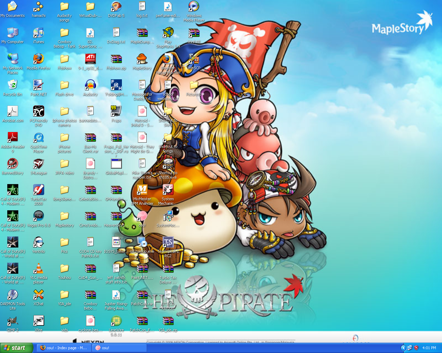The width and height of the screenshot is (442, 353).
Task: Select the Teamspeak 2 RC2 icon
Action: click(x=168, y=242)
